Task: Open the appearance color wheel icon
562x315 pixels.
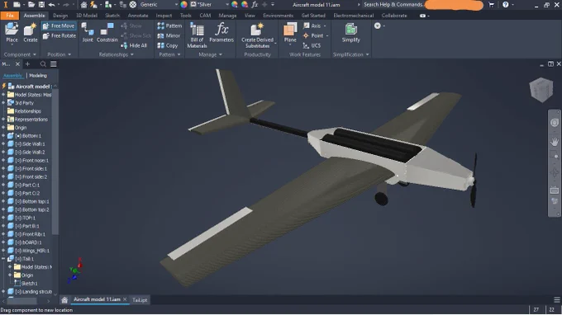Action: pyautogui.click(x=183, y=5)
